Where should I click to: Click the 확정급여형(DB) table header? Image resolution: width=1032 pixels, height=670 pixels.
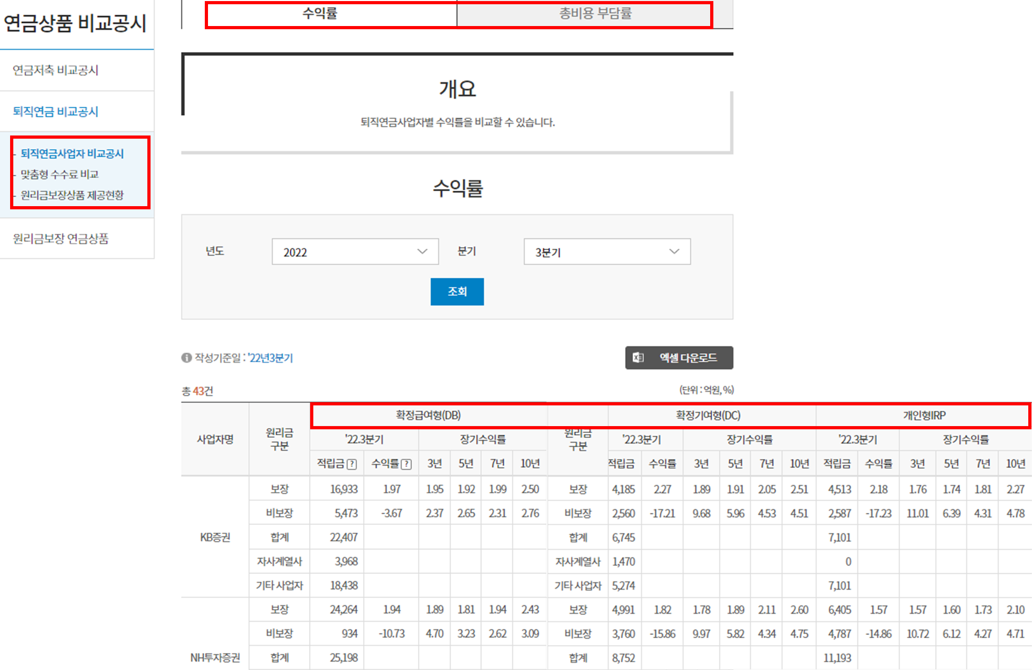428,415
